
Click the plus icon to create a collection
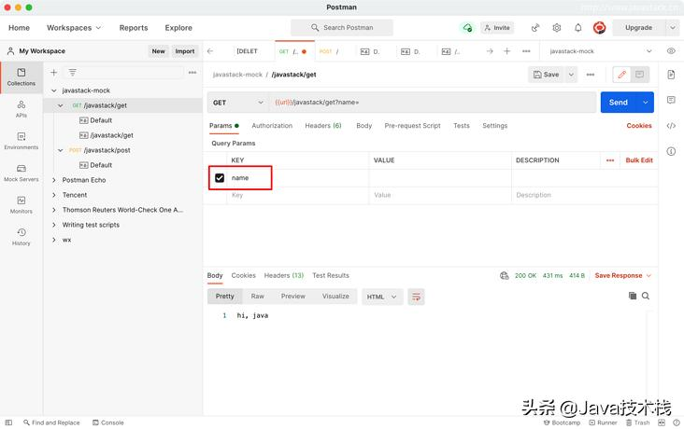click(53, 73)
